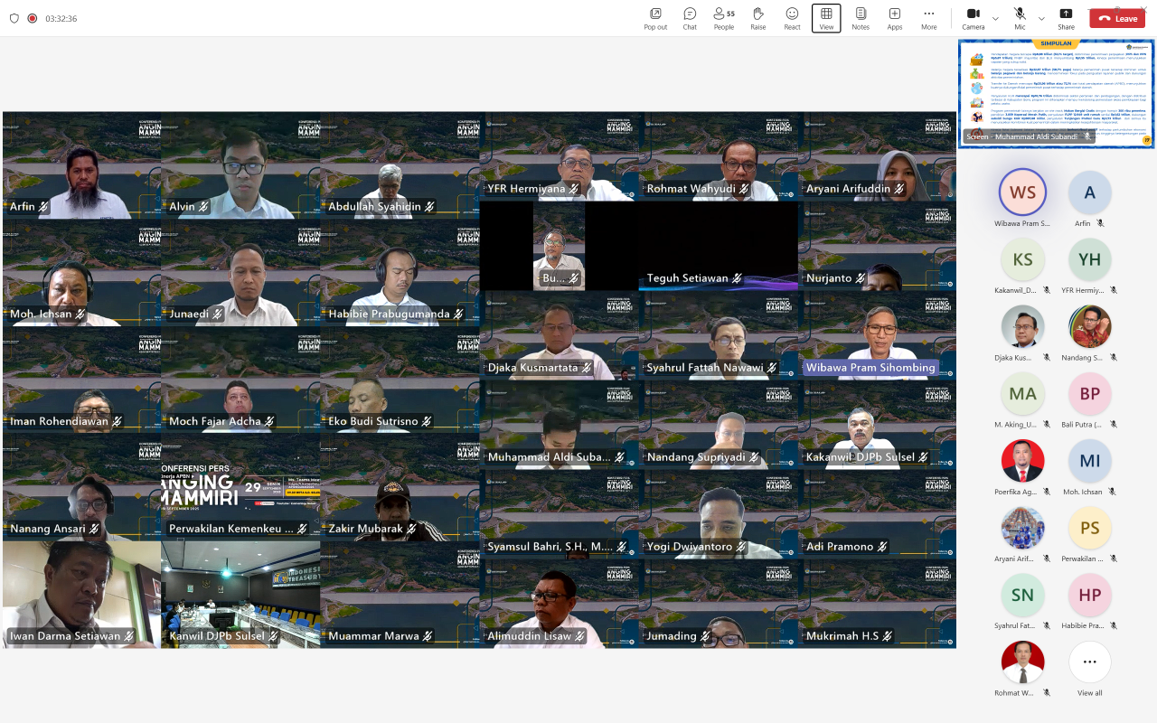Click the recording indicator icon
This screenshot has height=723, width=1157.
[33, 18]
